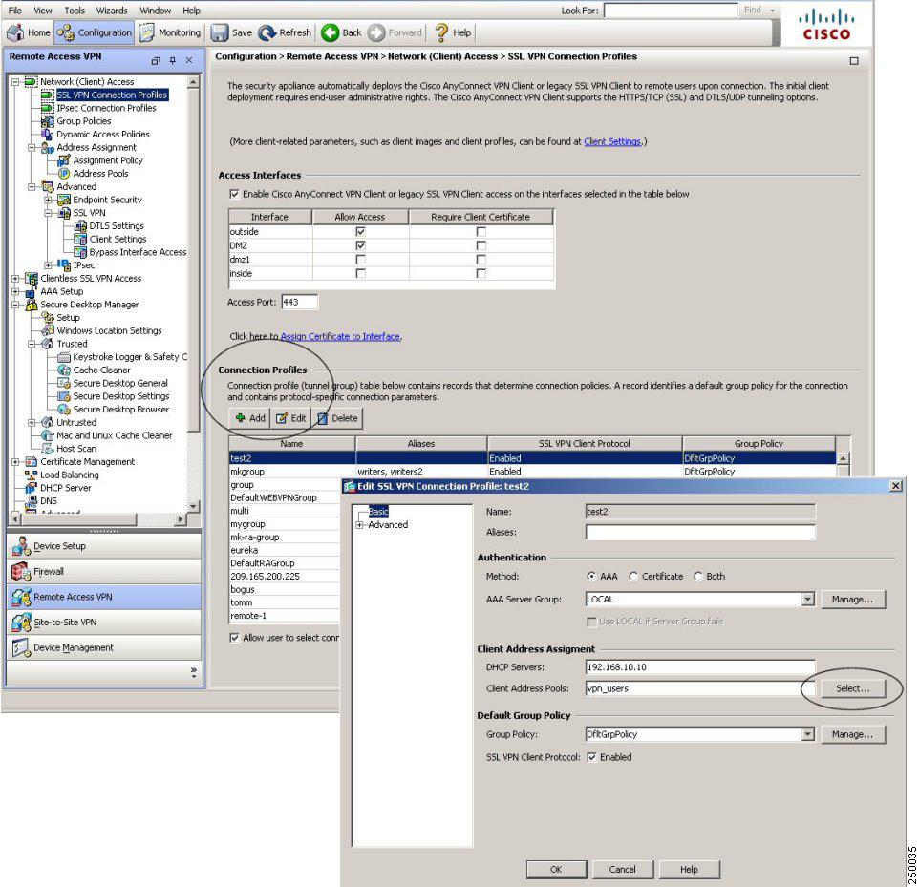Open the Wizards menu

(x=112, y=11)
